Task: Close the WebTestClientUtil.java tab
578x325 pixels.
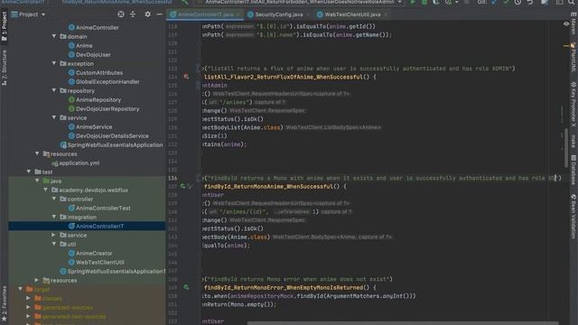Action: coord(386,14)
